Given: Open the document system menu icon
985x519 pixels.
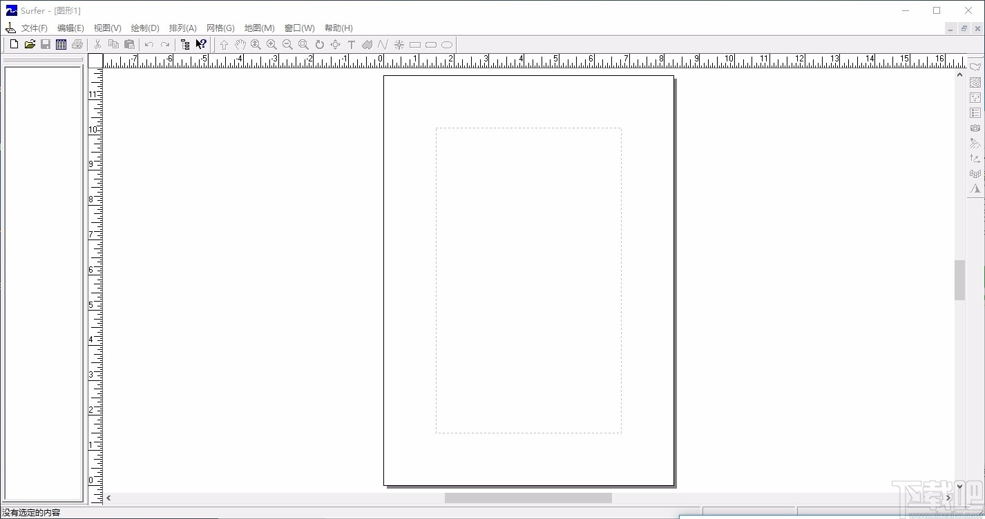Looking at the screenshot, I should click(10, 28).
